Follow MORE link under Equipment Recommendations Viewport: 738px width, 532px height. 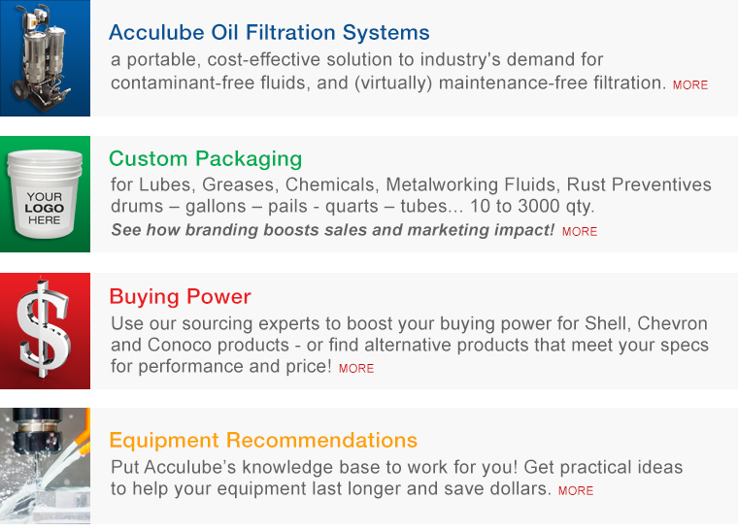(x=575, y=491)
